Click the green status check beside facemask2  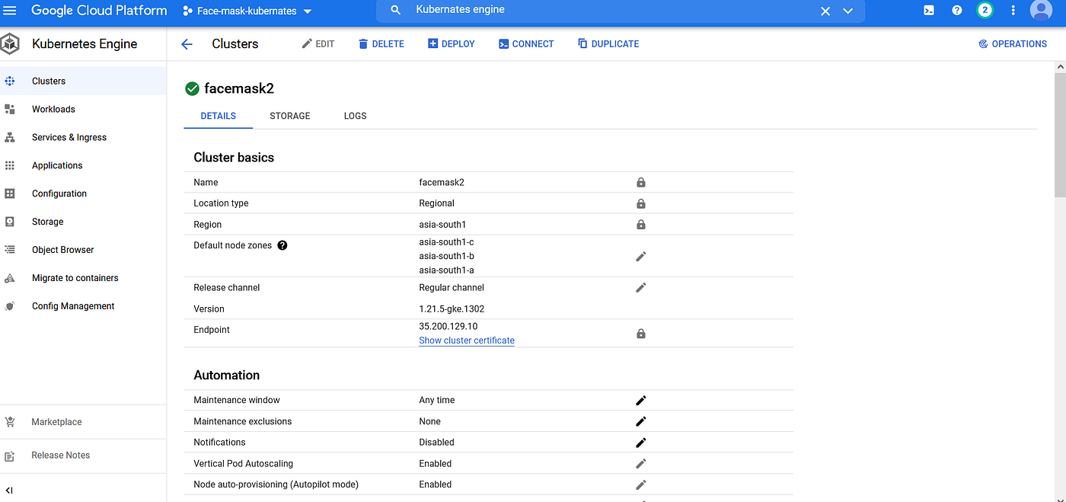193,88
